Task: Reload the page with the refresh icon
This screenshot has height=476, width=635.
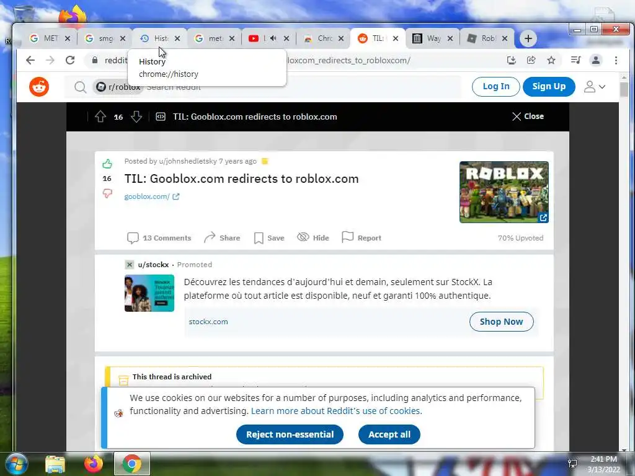Action: click(x=70, y=60)
